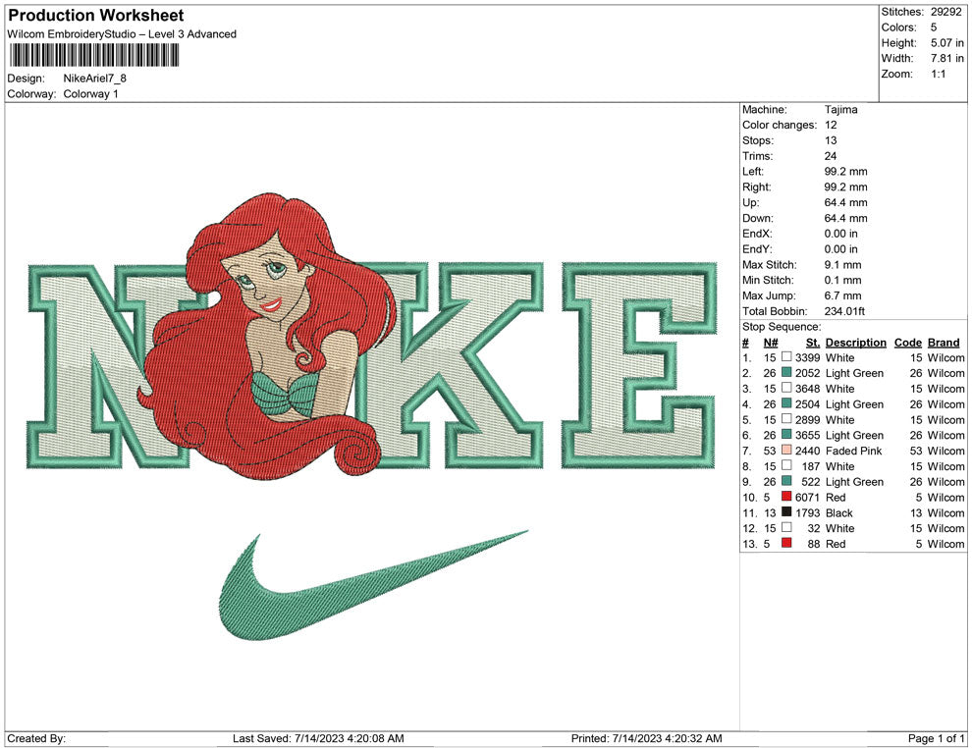Image resolution: width=972 pixels, height=748 pixels.
Task: Click the stitch count 2504 in row 4
Action: click(808, 404)
